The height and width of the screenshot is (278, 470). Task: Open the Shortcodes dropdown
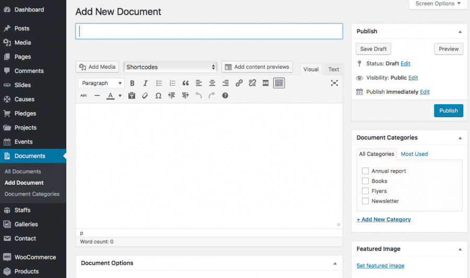tap(170, 67)
